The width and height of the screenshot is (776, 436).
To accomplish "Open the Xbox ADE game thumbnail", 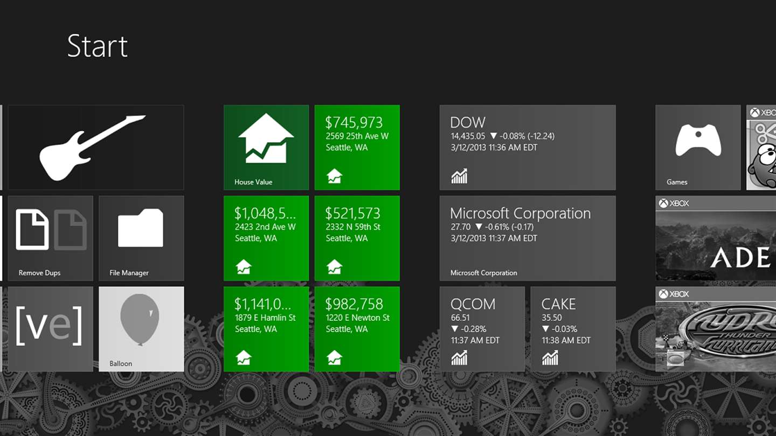I will [x=716, y=238].
